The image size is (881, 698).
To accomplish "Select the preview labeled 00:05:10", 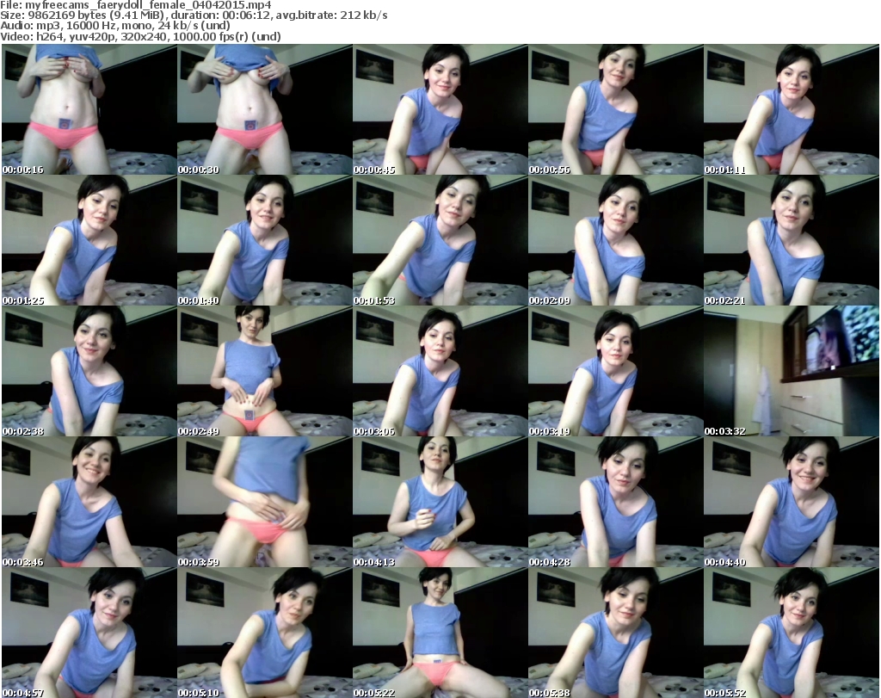I will [x=265, y=633].
